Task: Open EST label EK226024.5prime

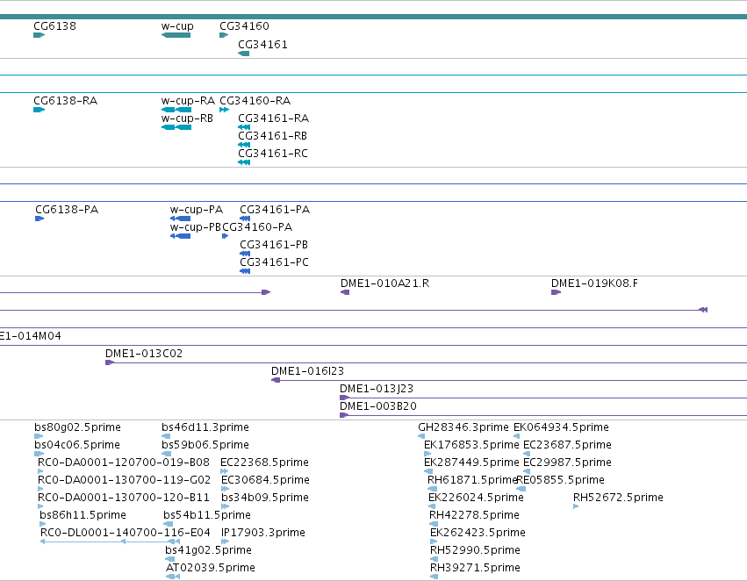Action: click(476, 499)
